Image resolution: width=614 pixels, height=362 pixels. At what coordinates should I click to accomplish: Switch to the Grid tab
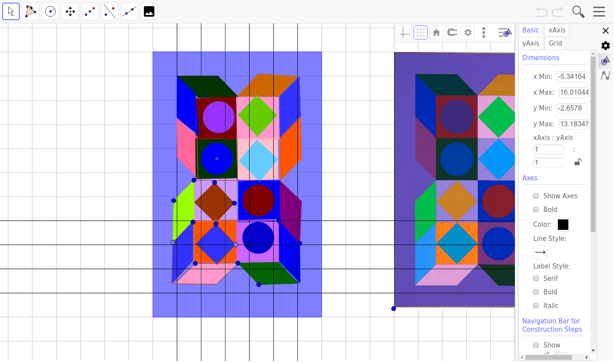click(x=555, y=43)
